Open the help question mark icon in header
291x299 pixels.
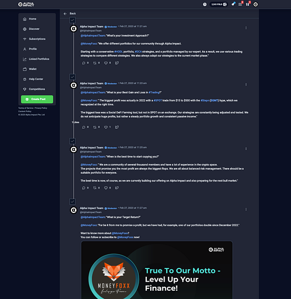205,4
